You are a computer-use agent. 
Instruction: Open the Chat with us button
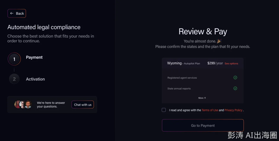(83, 105)
